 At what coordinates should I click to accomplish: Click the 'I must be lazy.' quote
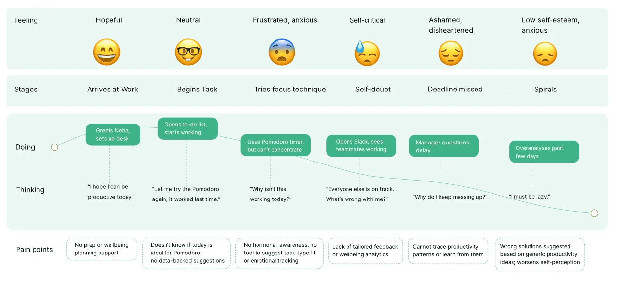pyautogui.click(x=529, y=197)
